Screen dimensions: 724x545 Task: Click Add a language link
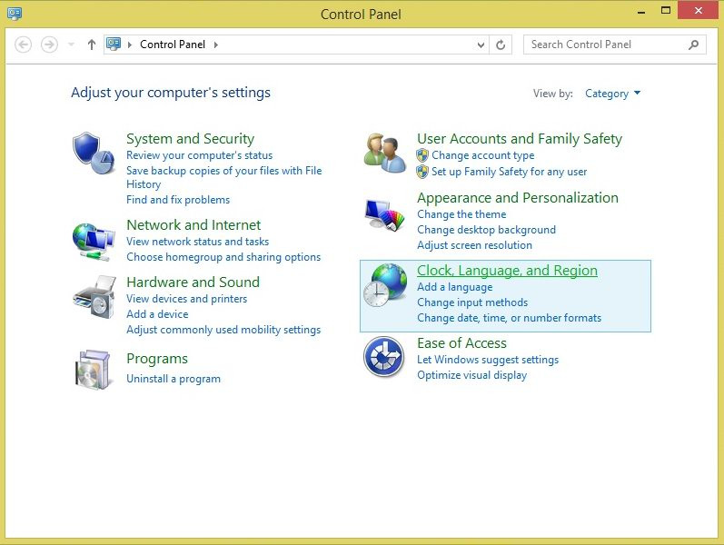point(454,287)
